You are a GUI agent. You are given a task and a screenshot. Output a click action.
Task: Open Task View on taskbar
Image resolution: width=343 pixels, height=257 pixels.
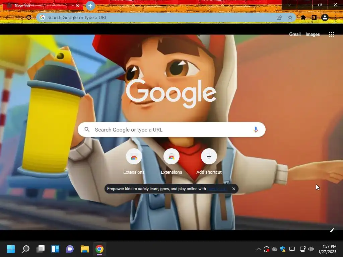tap(41, 249)
